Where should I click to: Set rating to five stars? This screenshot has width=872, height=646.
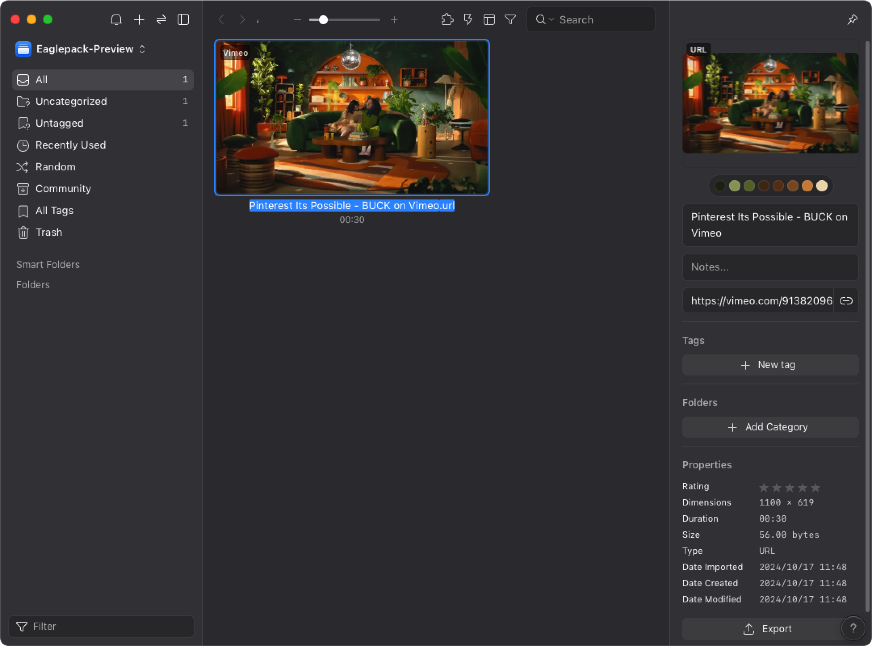tap(815, 488)
